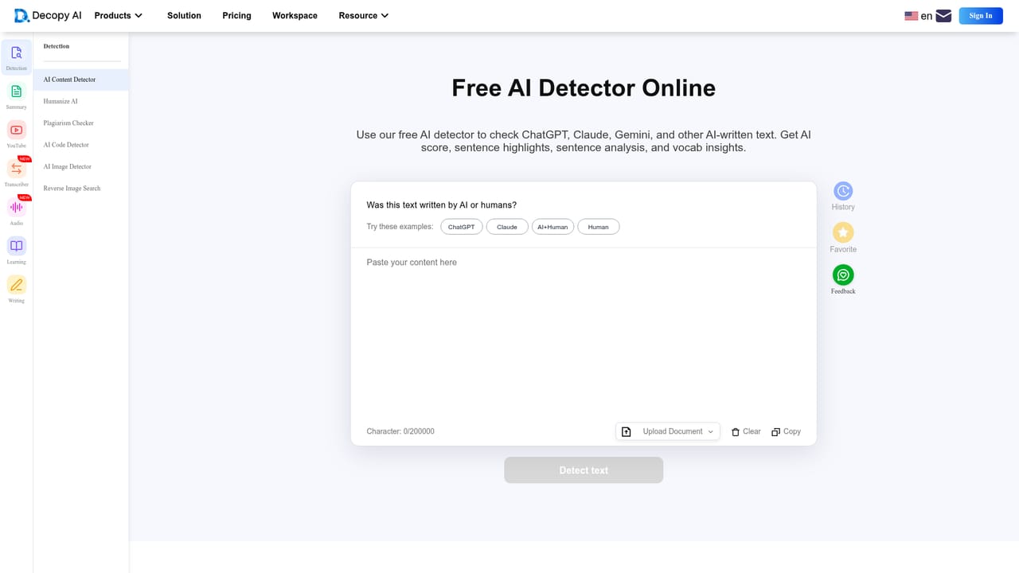The height and width of the screenshot is (573, 1019).
Task: Try the AI+Human example
Action: point(552,227)
